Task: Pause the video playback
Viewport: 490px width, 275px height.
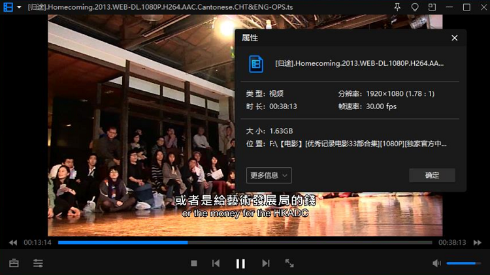Action: 240,263
